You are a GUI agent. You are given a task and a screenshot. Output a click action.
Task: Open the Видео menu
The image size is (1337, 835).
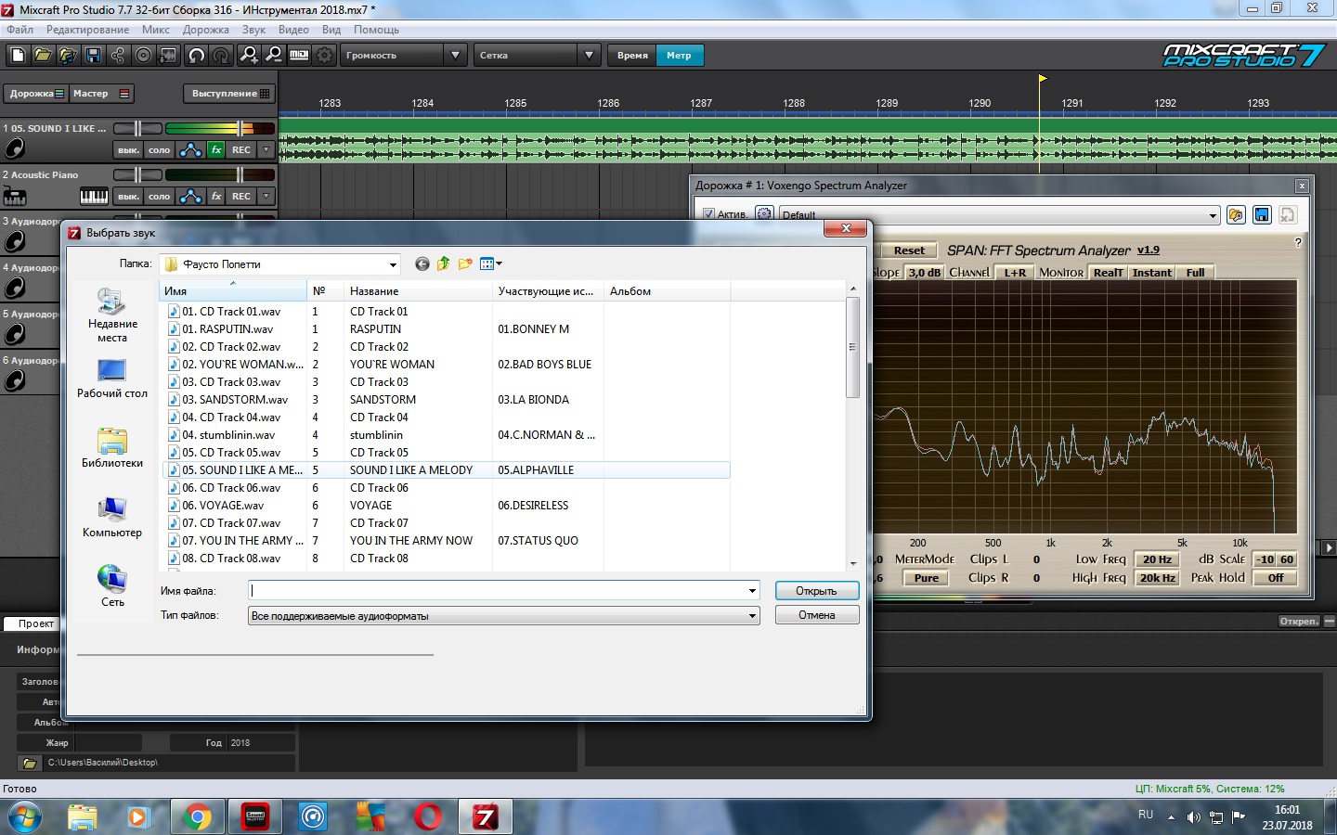point(293,30)
